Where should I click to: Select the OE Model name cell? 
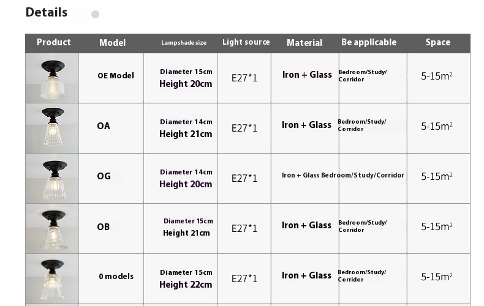point(116,76)
